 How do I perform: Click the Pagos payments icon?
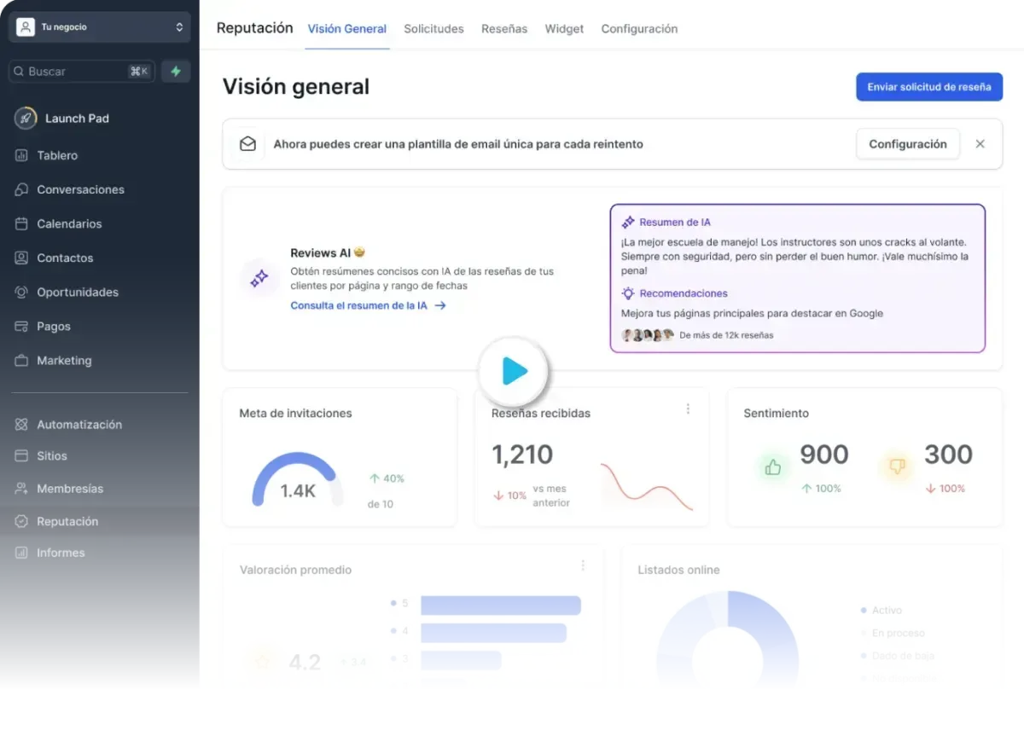point(21,326)
